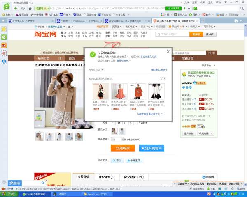Image resolution: width=247 pixels, height=197 pixels.
Task: Click the purchase quantity stepper arrows
Action: (122, 139)
